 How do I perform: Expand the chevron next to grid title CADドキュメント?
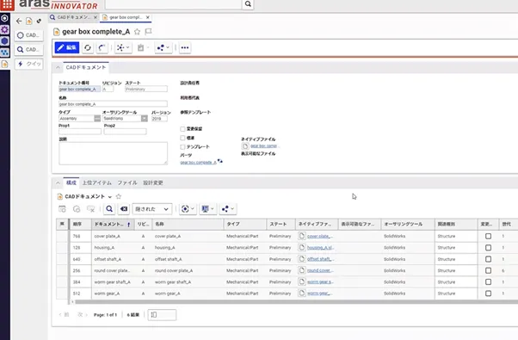(110, 196)
